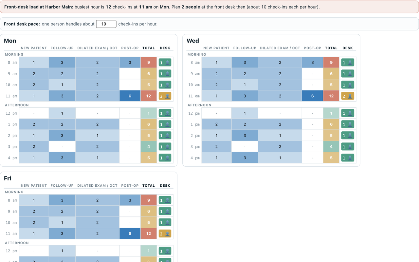
Task: Click the Wed day heading
Action: point(193,41)
